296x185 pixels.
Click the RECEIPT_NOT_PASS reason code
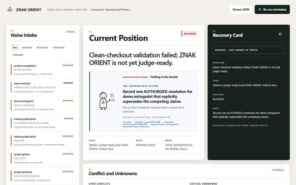coord(23,70)
